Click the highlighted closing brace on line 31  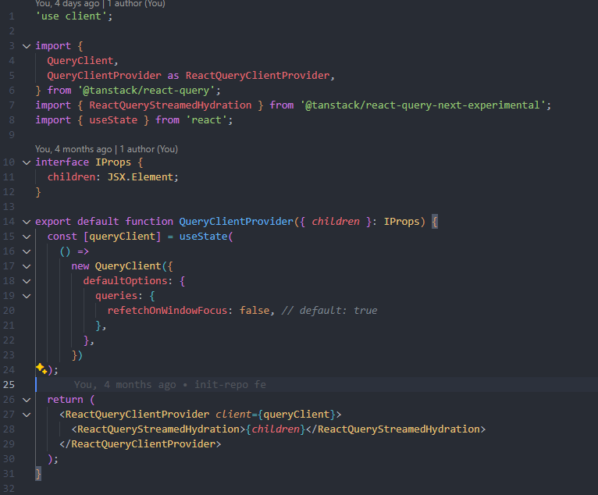(x=38, y=474)
